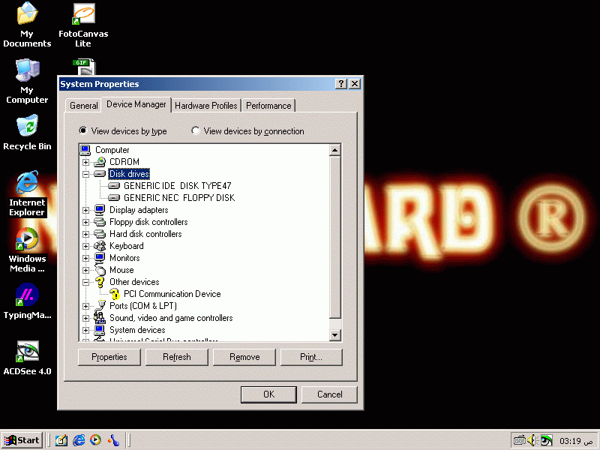This screenshot has width=600, height=450.
Task: Select the GENERIC IDE DISK TYPE47 entry text
Action: click(x=178, y=186)
